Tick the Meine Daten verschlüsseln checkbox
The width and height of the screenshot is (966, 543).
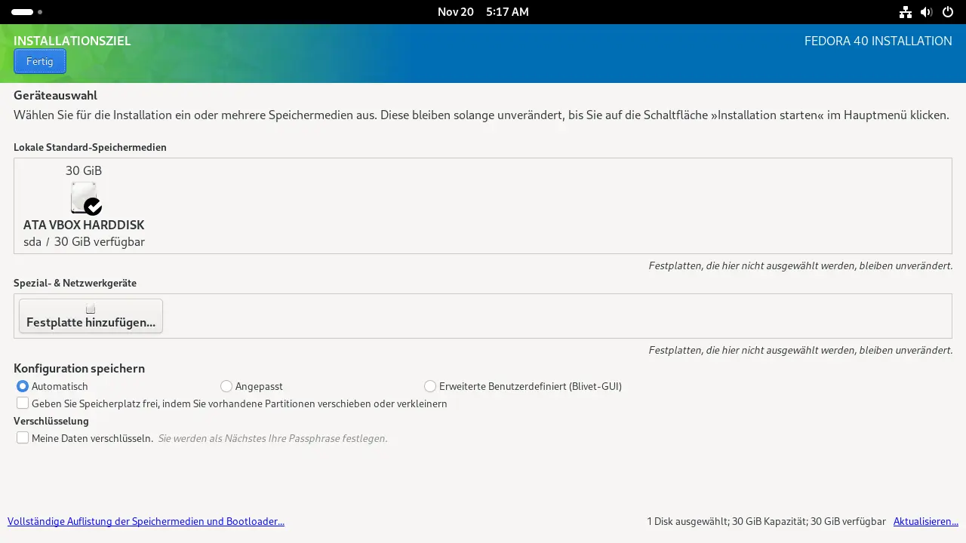[x=23, y=438]
